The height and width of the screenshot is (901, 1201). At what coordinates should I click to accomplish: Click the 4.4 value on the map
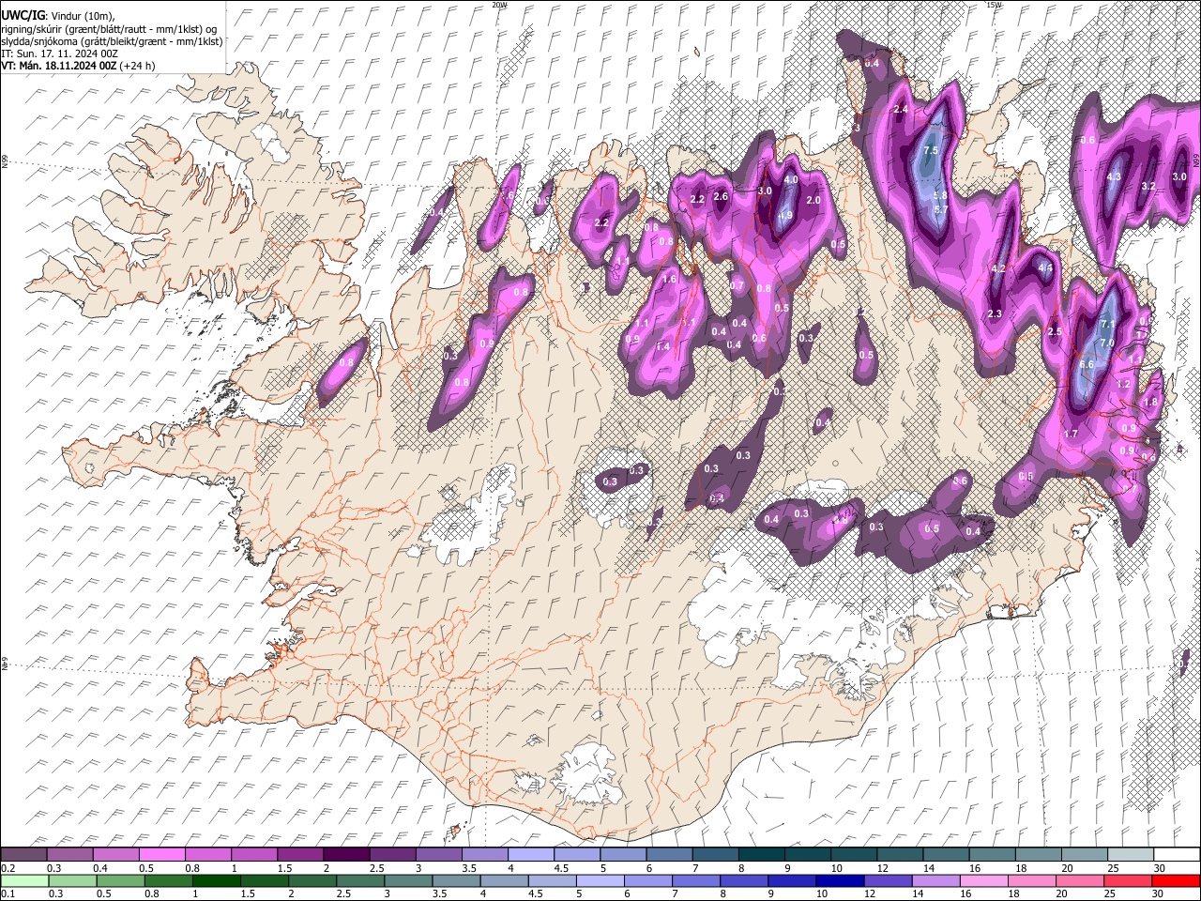click(1047, 267)
